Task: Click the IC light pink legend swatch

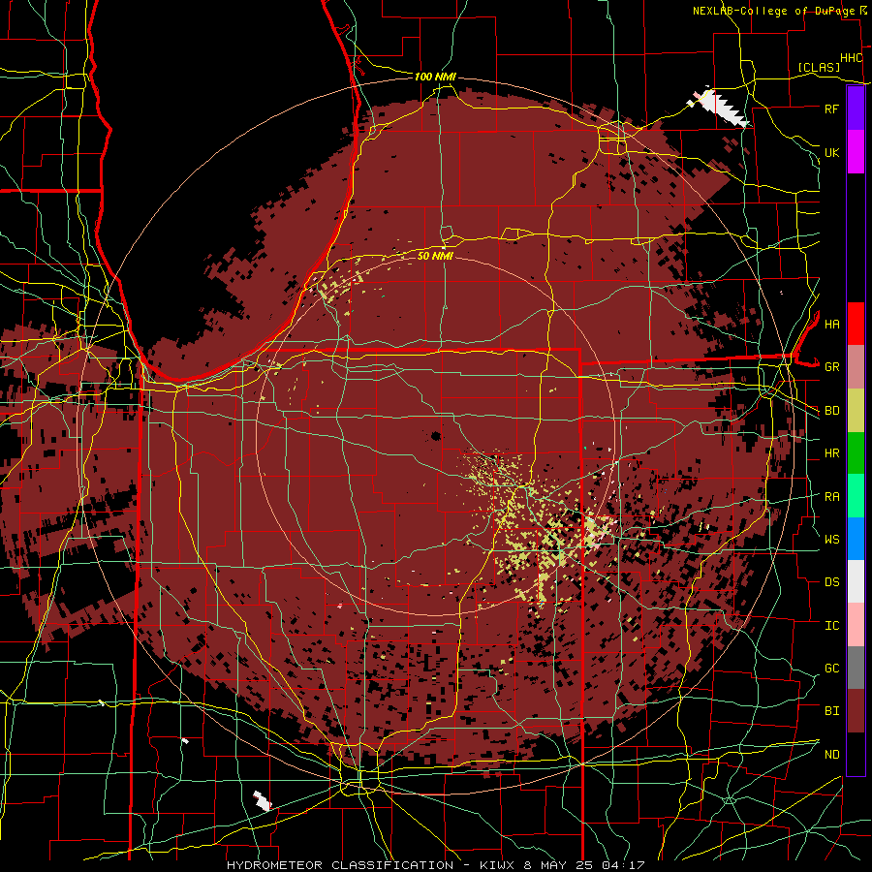Action: point(856,625)
